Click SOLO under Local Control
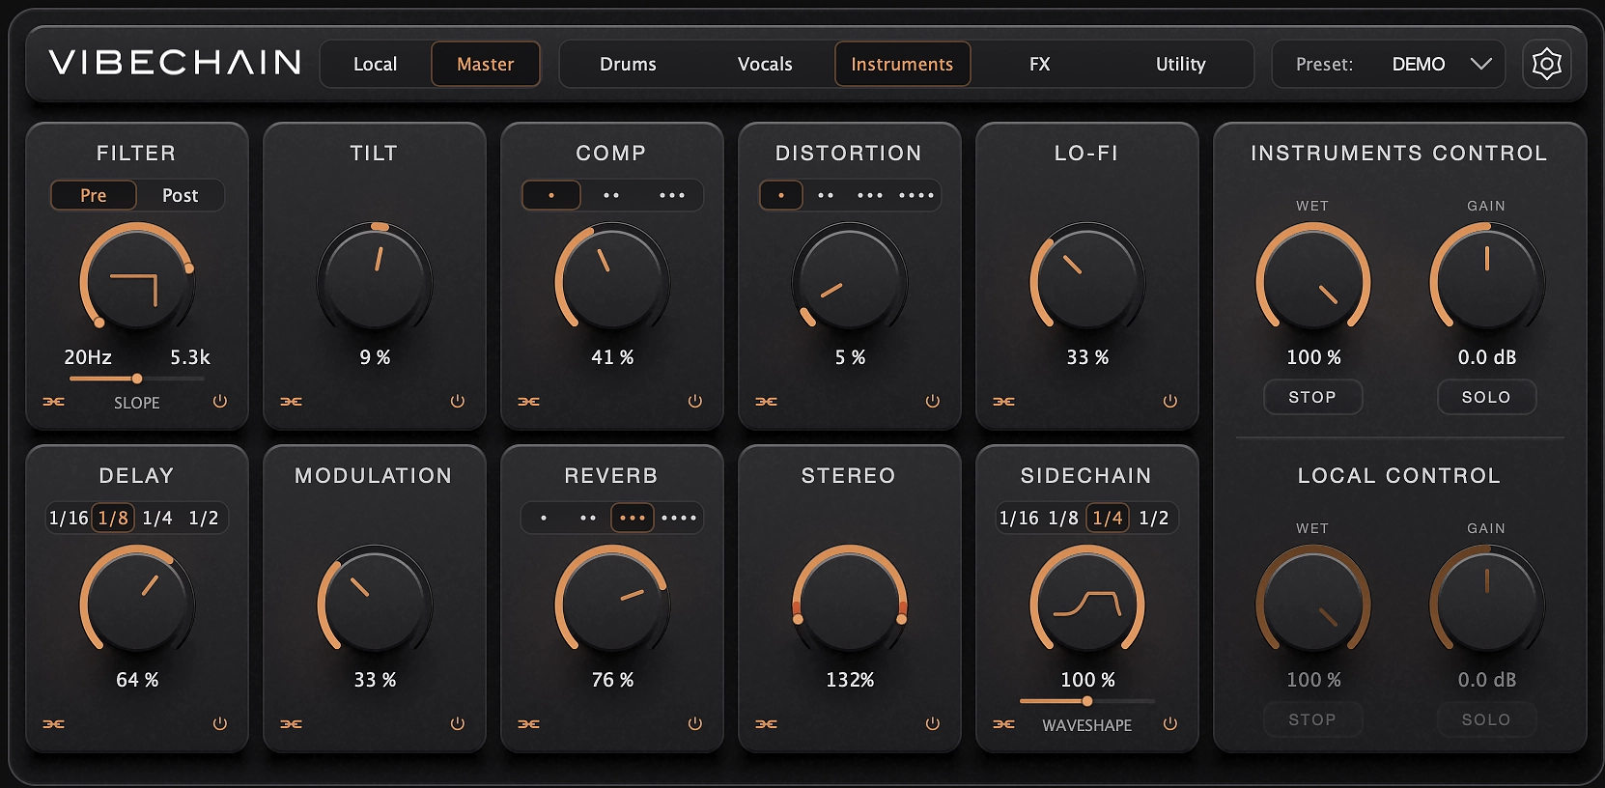 [x=1486, y=719]
